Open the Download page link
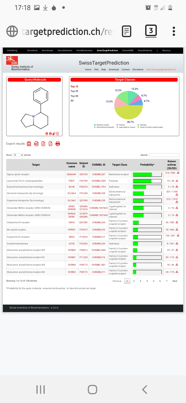This screenshot has height=403, width=186. coord(114,69)
